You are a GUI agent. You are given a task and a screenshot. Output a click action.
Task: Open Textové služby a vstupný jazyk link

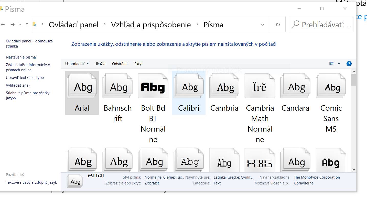pos(31,182)
